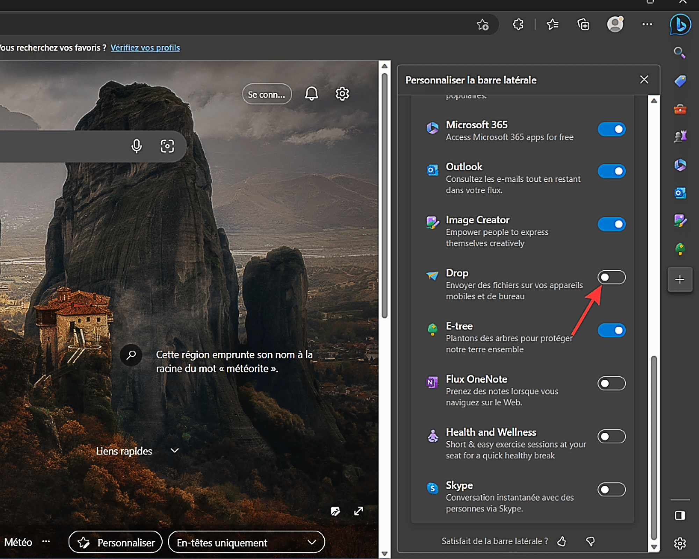Click the hide sidebar icon
Image resolution: width=699 pixels, height=559 pixels.
click(x=680, y=516)
